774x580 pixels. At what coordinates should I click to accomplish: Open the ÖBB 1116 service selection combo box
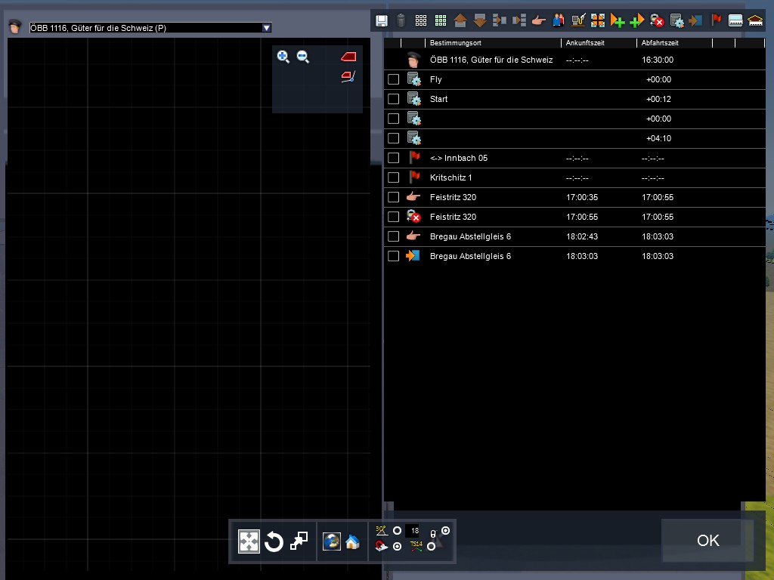pyautogui.click(x=144, y=28)
